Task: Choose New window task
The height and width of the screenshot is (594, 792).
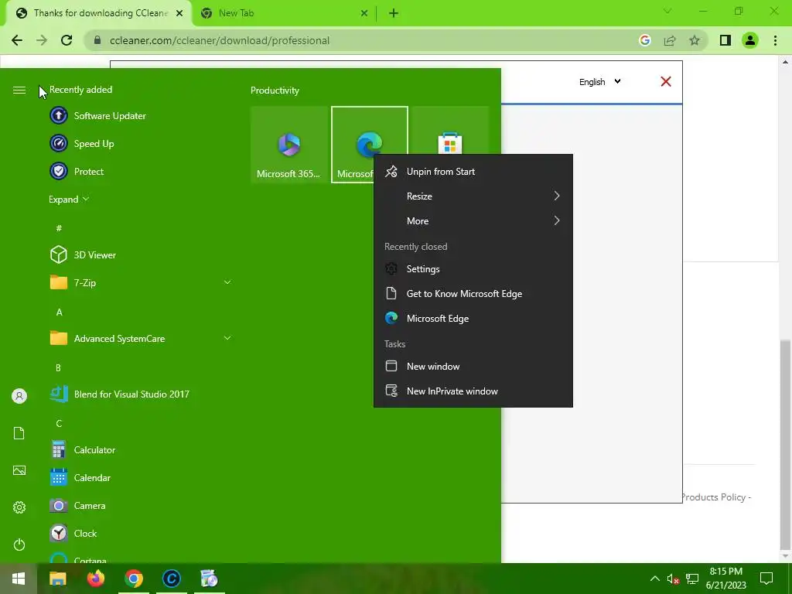Action: pyautogui.click(x=473, y=366)
